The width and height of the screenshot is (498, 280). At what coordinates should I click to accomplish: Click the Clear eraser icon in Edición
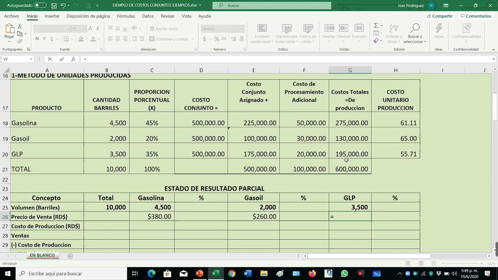click(x=376, y=41)
